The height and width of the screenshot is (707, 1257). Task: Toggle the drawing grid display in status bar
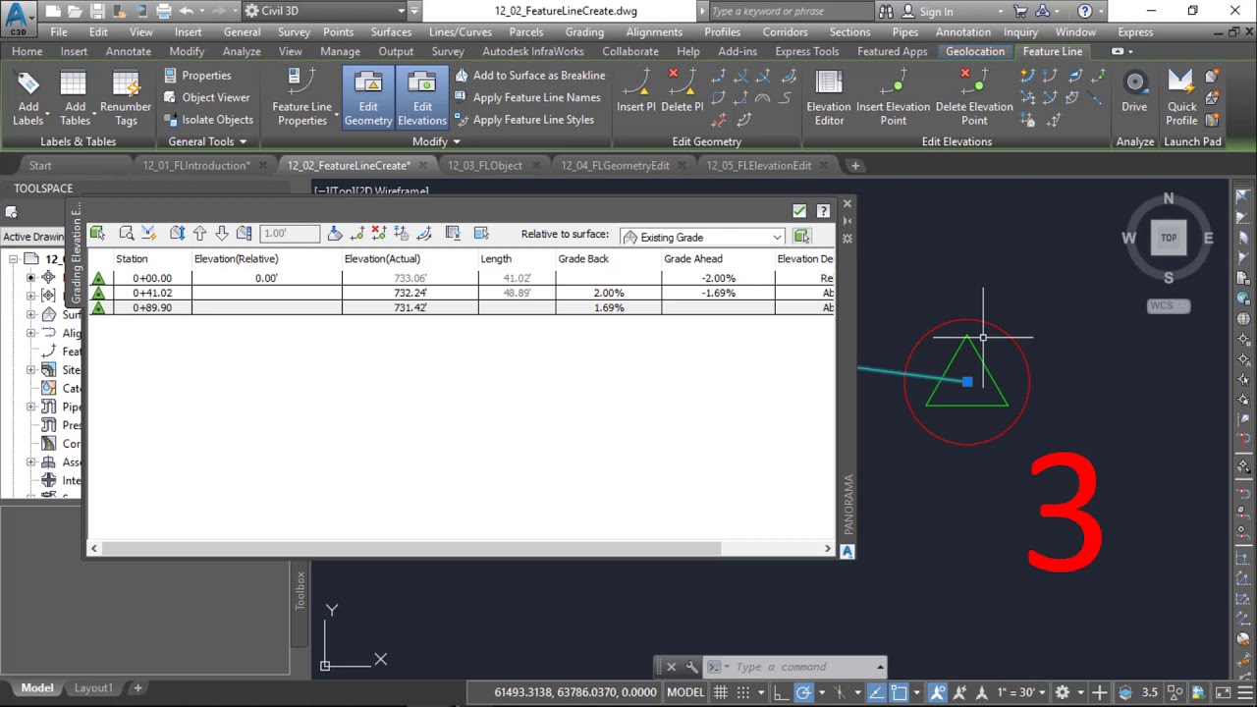pos(720,692)
